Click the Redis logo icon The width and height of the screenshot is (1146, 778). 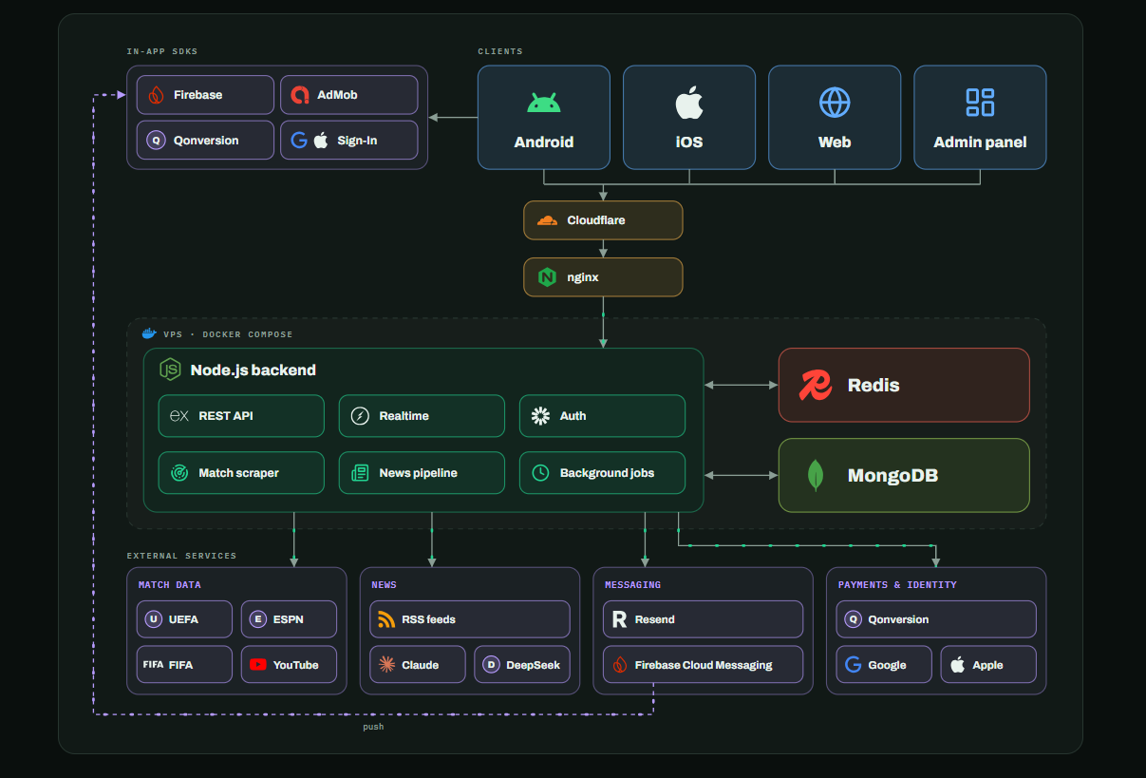point(816,385)
